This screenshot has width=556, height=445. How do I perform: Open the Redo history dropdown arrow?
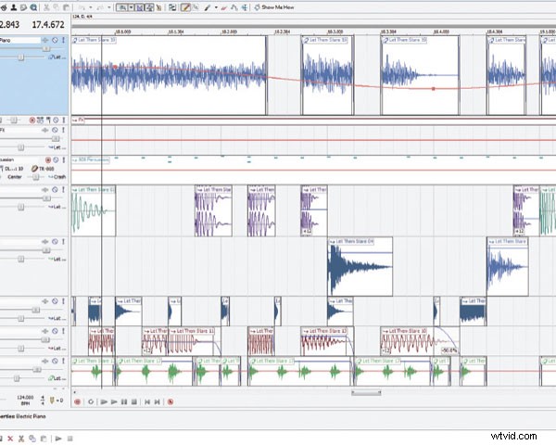(x=109, y=7)
